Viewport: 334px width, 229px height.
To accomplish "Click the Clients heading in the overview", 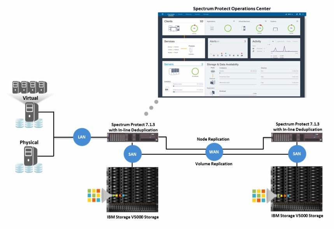I will [x=168, y=21].
